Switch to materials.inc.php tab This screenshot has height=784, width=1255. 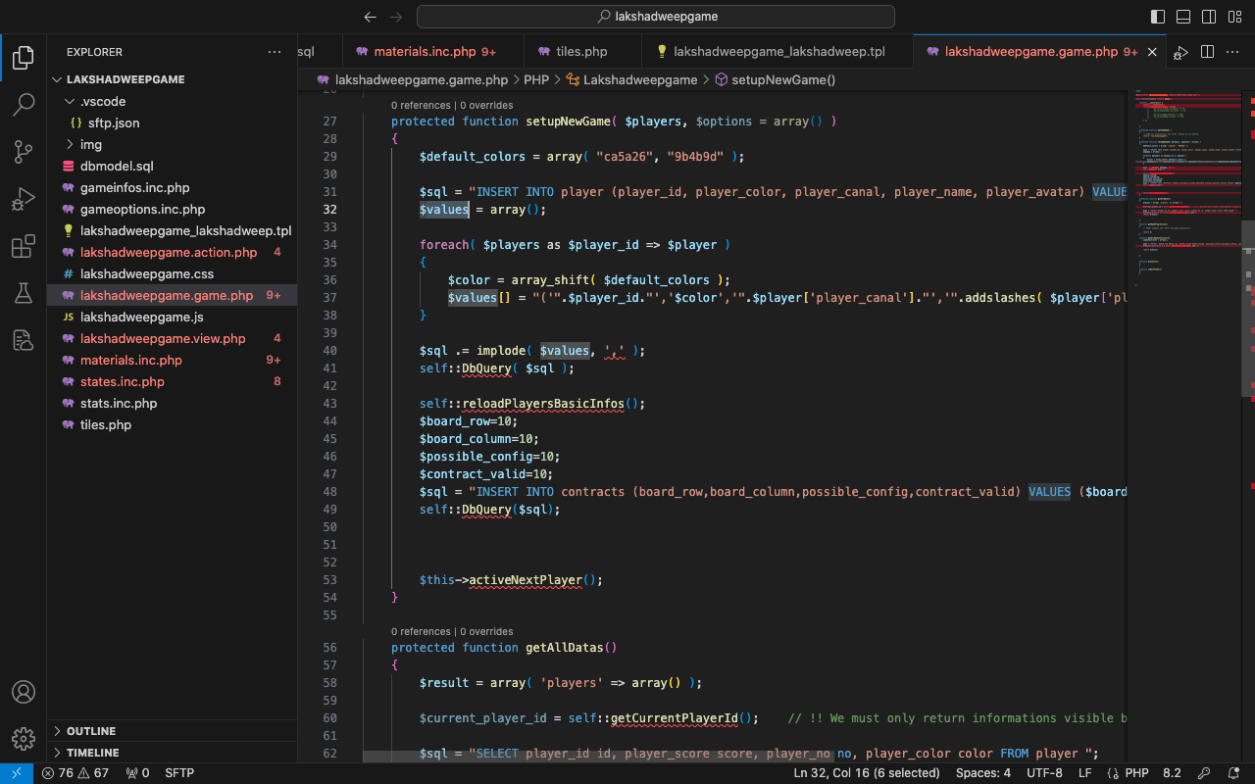click(433, 52)
